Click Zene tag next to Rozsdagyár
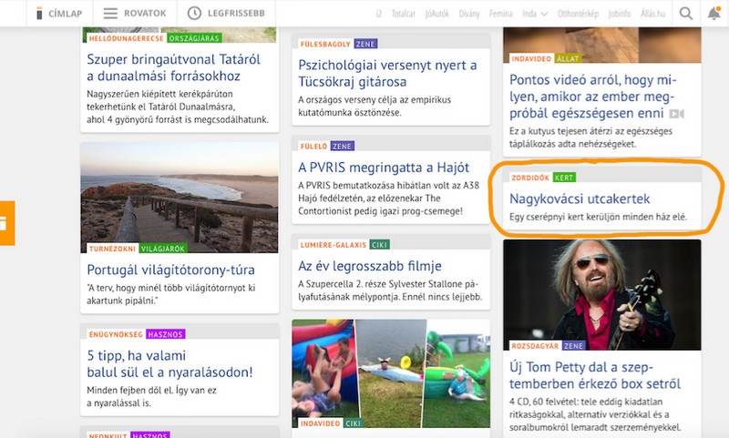Viewport: 729px width, 438px height. (573, 345)
